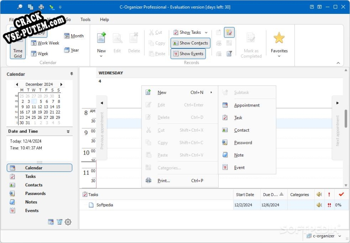
Task: Click the Print icon in context menu
Action: tap(148, 180)
